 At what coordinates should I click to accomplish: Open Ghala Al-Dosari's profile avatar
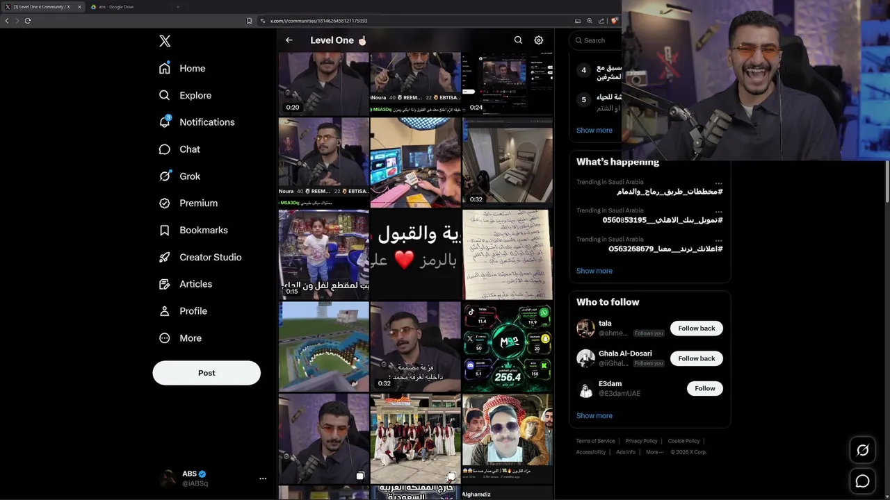pos(585,358)
